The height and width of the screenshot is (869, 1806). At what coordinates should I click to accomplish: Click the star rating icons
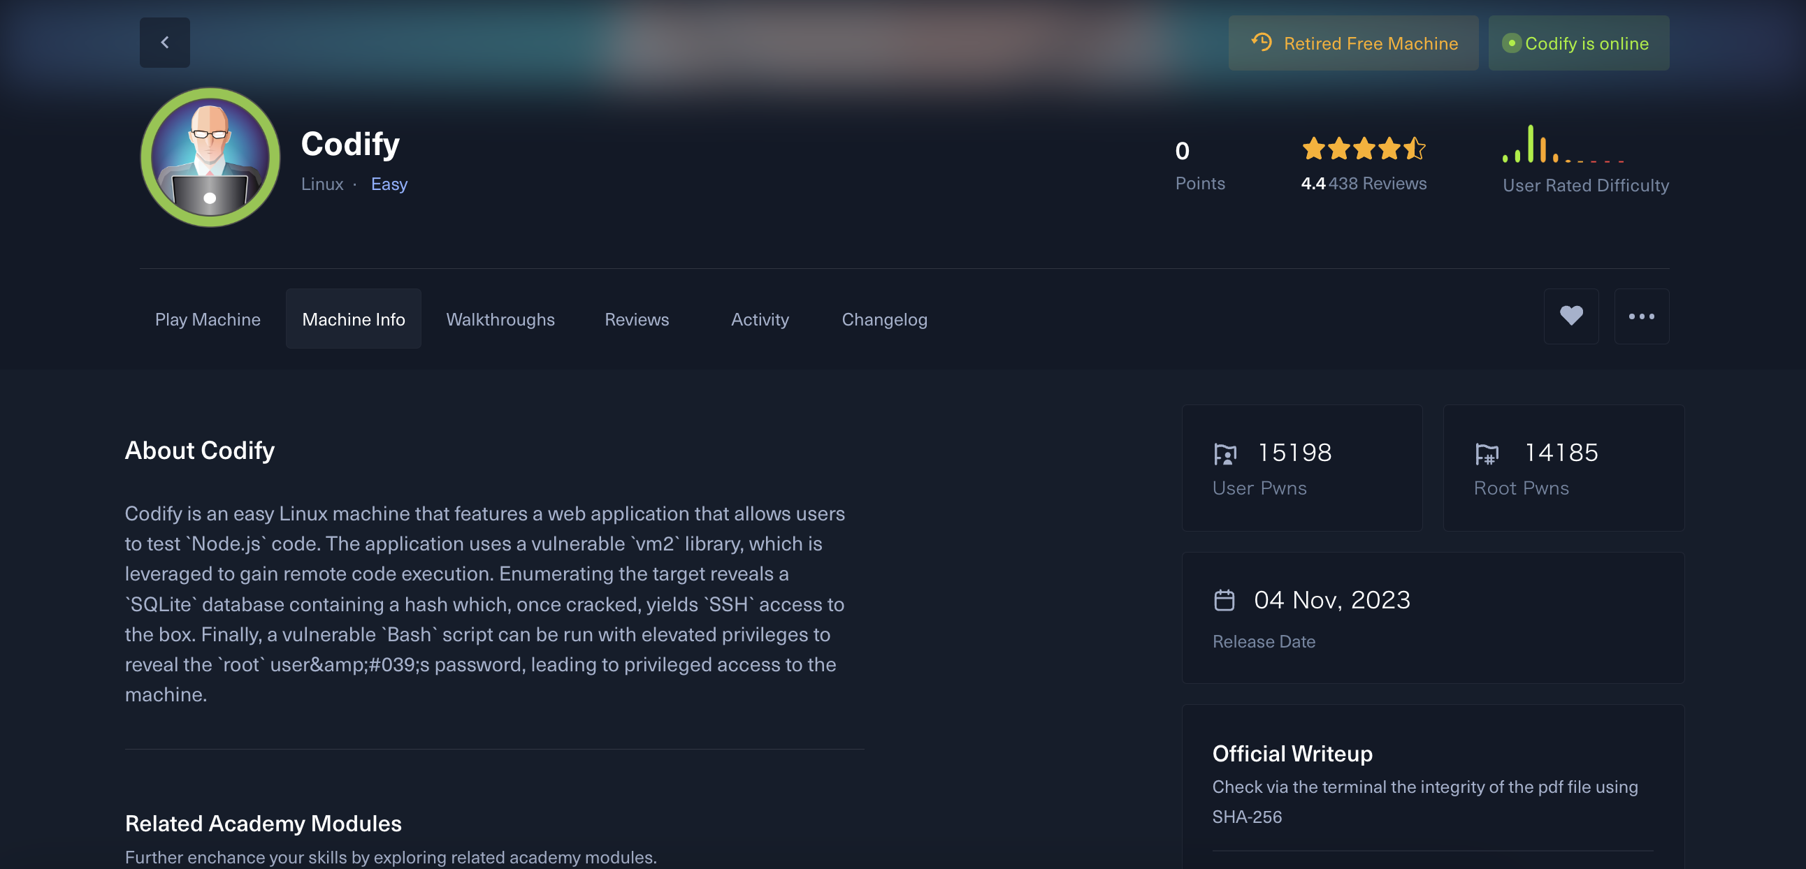coord(1363,149)
